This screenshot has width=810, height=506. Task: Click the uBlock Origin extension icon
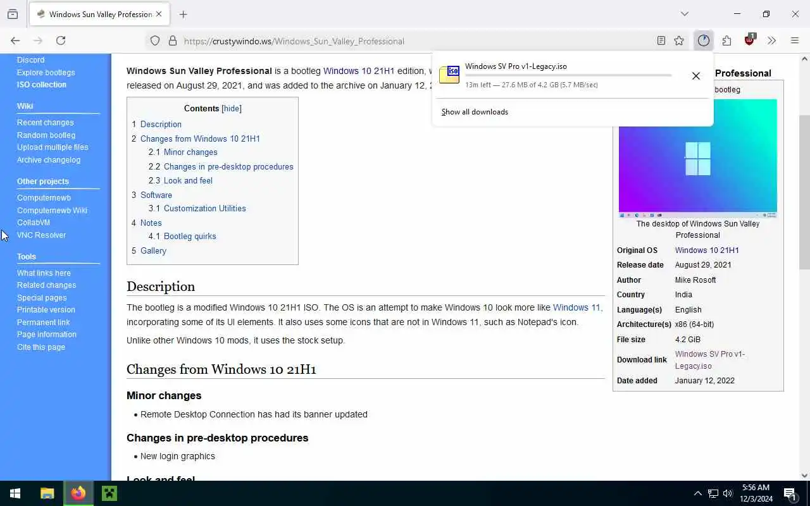pos(750,40)
